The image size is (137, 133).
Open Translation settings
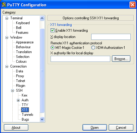(24, 52)
